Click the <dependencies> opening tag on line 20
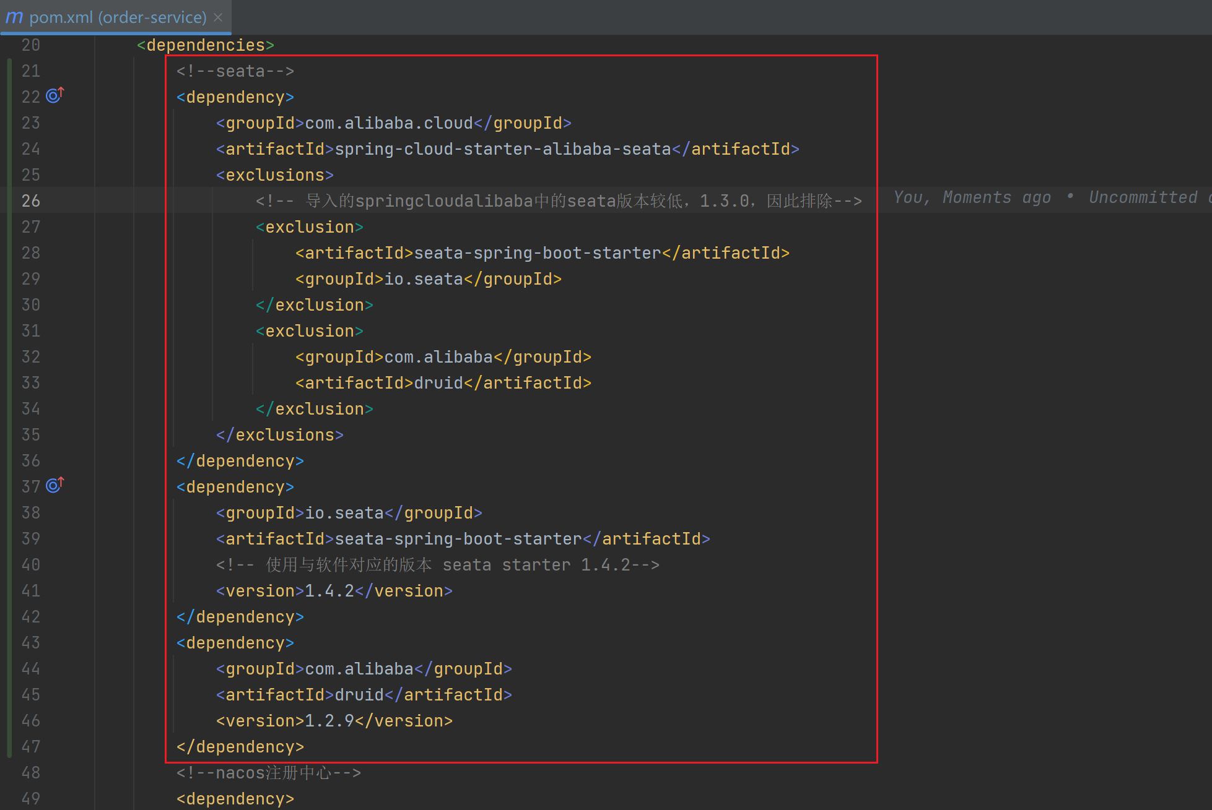The image size is (1212, 810). (205, 45)
